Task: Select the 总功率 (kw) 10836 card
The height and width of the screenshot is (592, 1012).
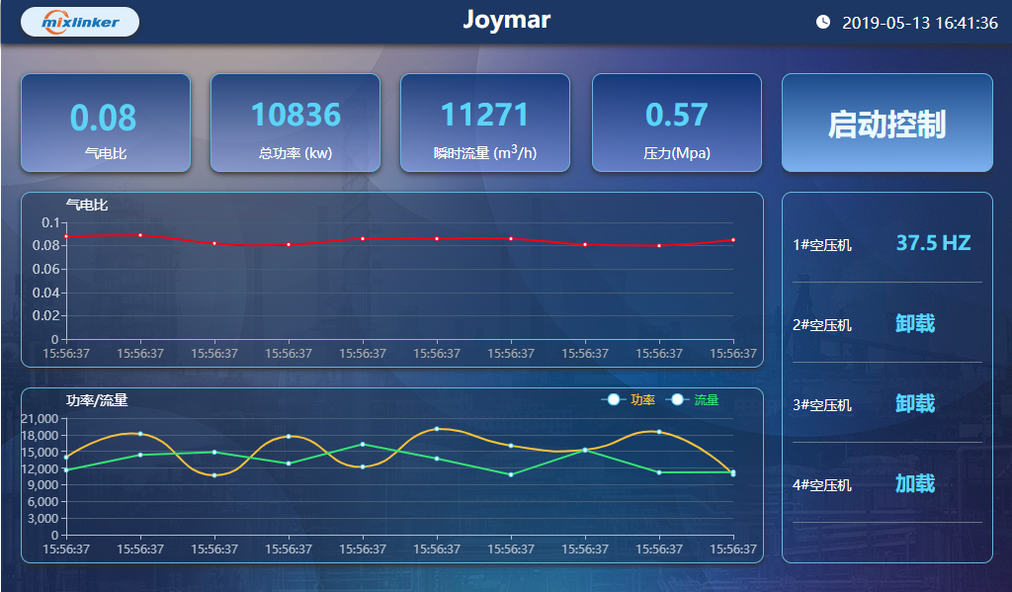Action: 295,123
